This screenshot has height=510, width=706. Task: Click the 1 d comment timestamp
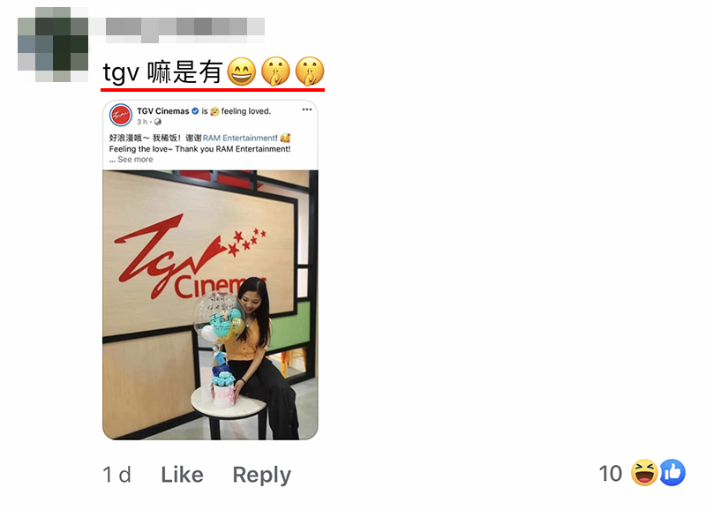click(116, 475)
